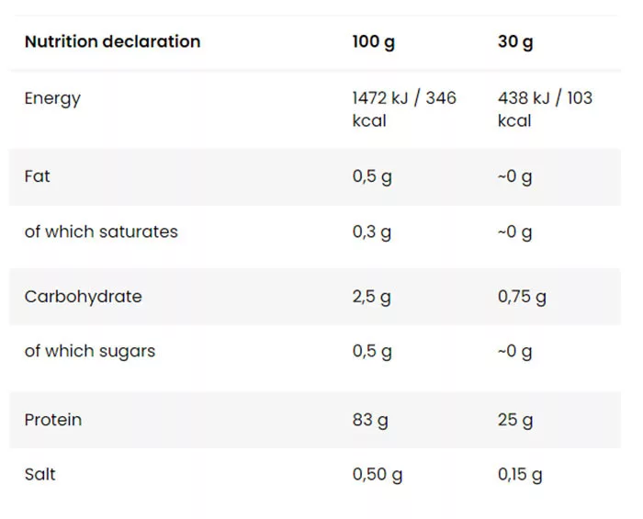Click the 0,75 g carbohydrate value
The width and height of the screenshot is (643, 519).
coord(522,297)
